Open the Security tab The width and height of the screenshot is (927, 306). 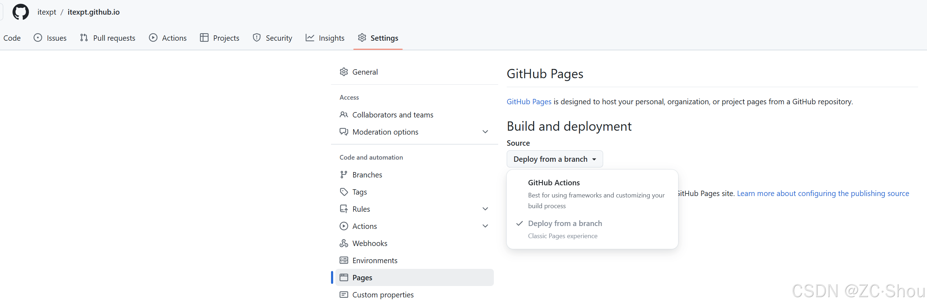tap(272, 38)
